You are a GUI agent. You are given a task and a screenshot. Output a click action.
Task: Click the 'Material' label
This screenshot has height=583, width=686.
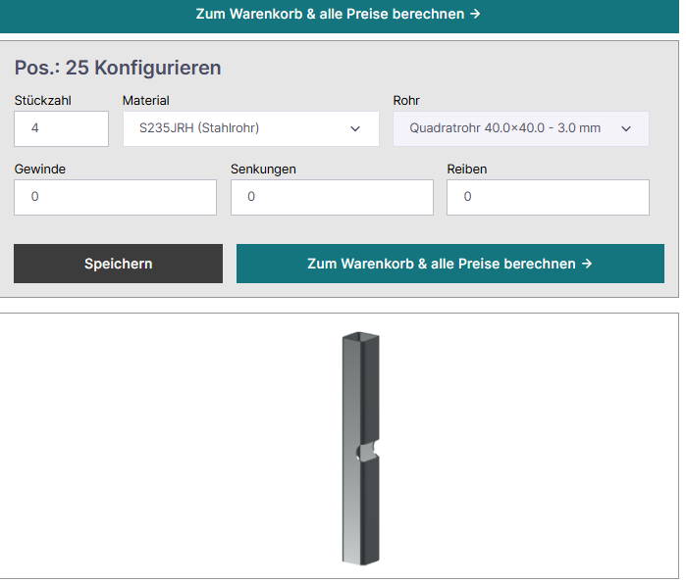click(x=145, y=101)
